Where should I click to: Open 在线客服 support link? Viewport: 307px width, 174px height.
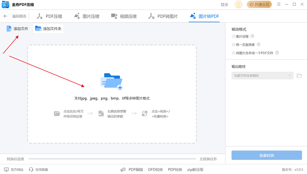(38, 169)
